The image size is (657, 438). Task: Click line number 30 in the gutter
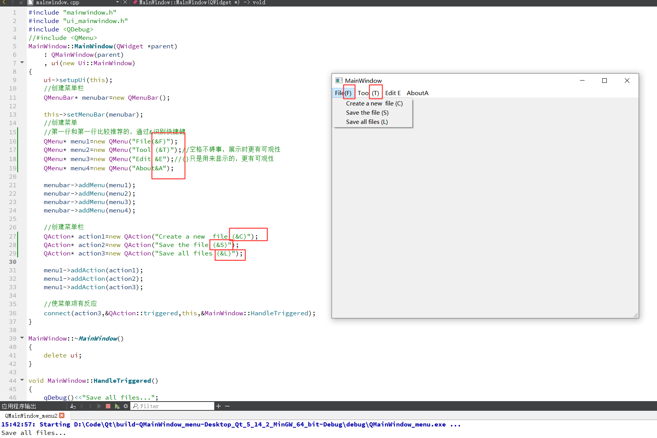(x=13, y=262)
